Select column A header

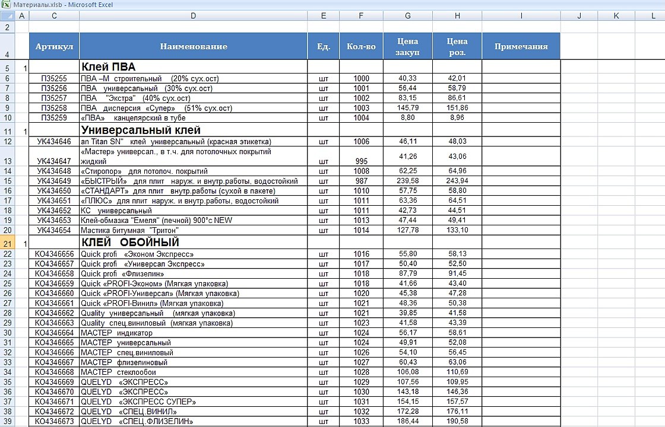21,15
